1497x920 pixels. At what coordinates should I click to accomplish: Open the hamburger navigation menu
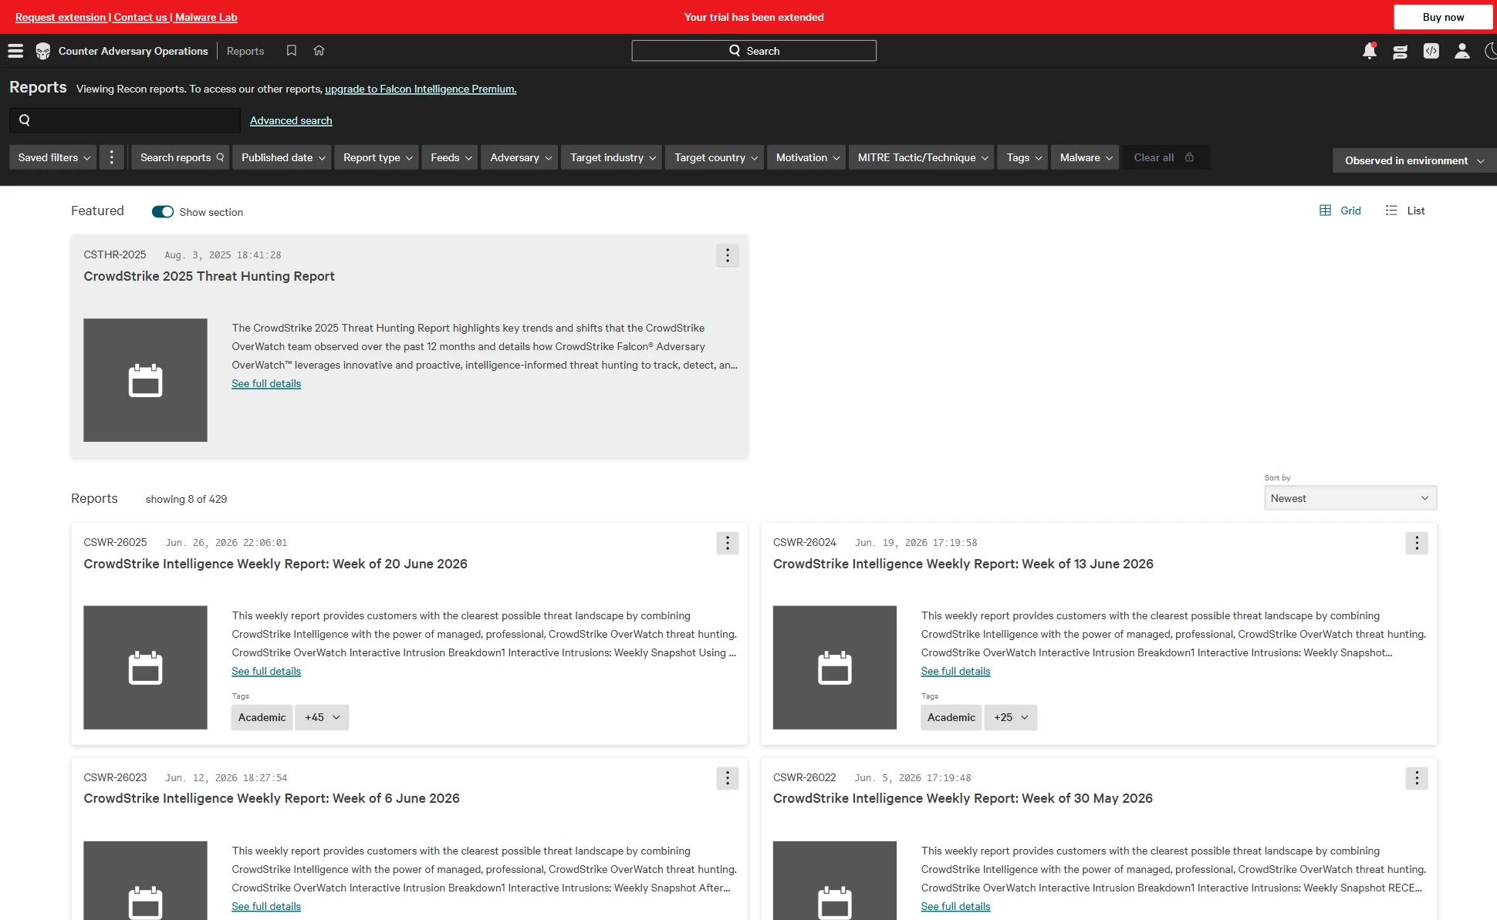click(15, 51)
